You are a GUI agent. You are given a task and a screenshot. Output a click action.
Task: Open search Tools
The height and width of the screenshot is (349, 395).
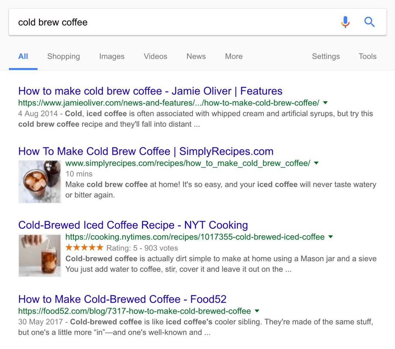point(368,56)
